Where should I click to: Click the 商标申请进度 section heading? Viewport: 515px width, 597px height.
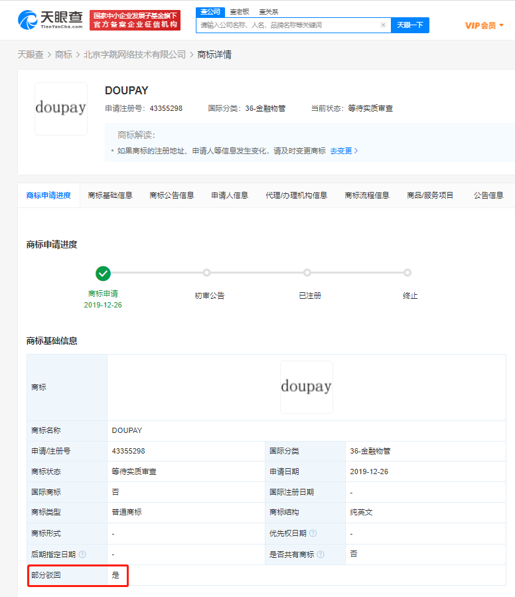pos(52,244)
